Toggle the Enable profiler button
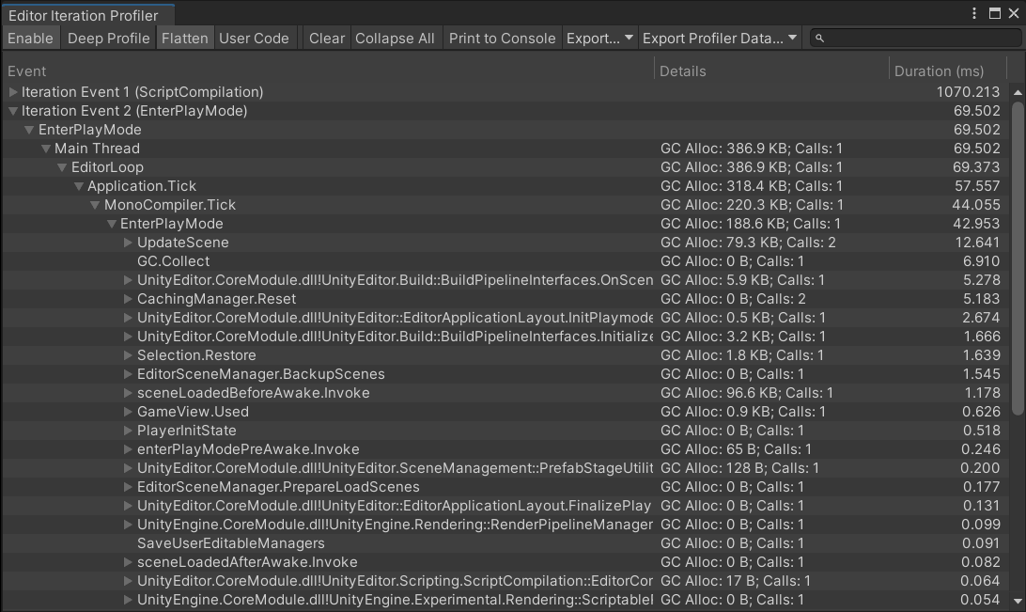The width and height of the screenshot is (1026, 612). point(31,39)
